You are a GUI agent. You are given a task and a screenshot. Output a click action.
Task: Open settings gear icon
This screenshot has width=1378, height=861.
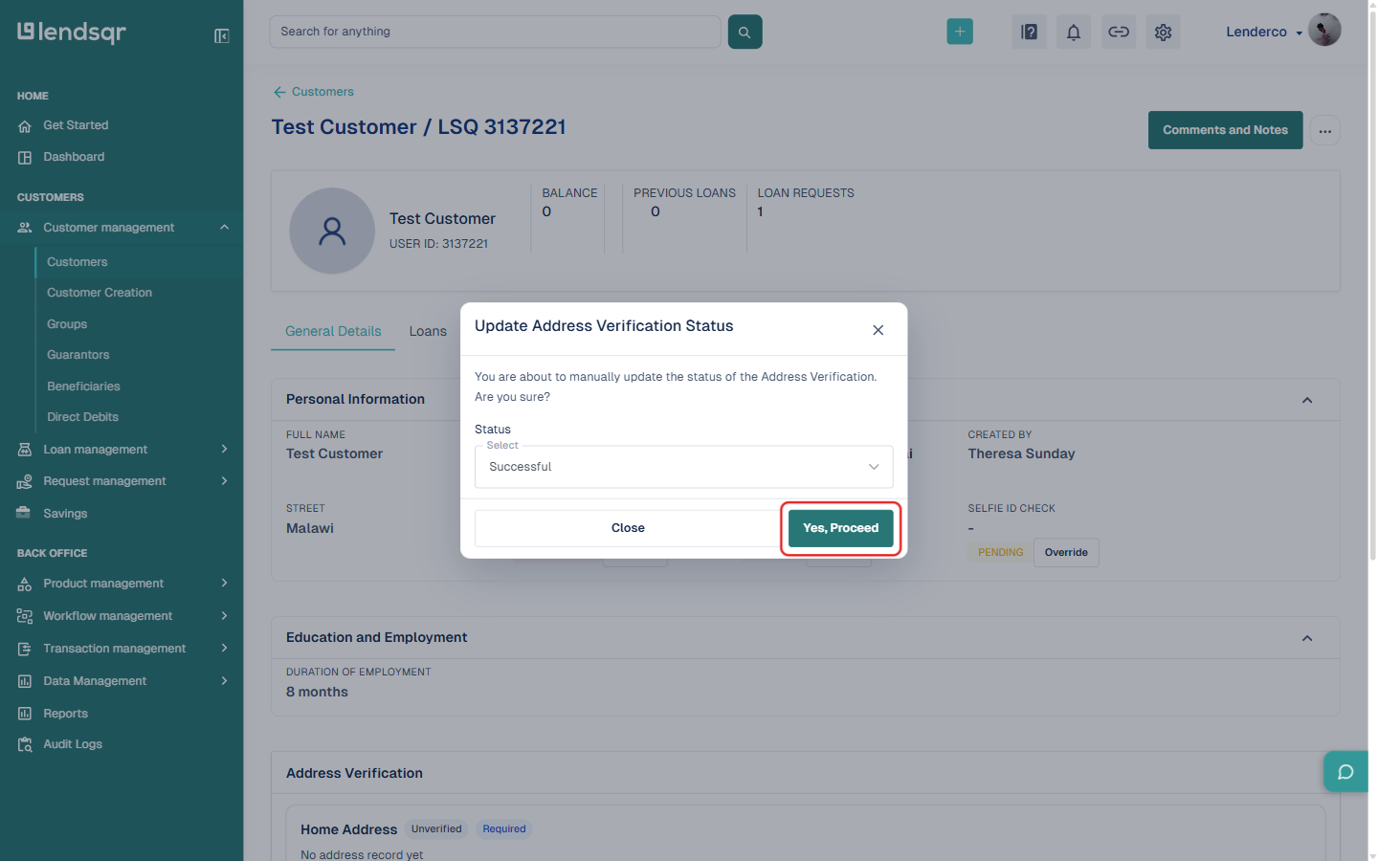click(1163, 32)
